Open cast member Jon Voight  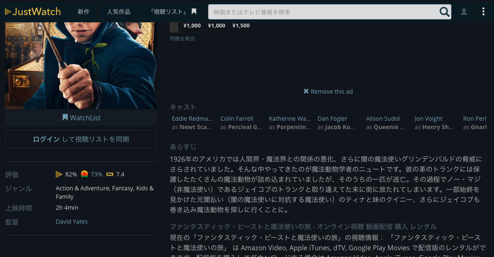[x=429, y=119]
